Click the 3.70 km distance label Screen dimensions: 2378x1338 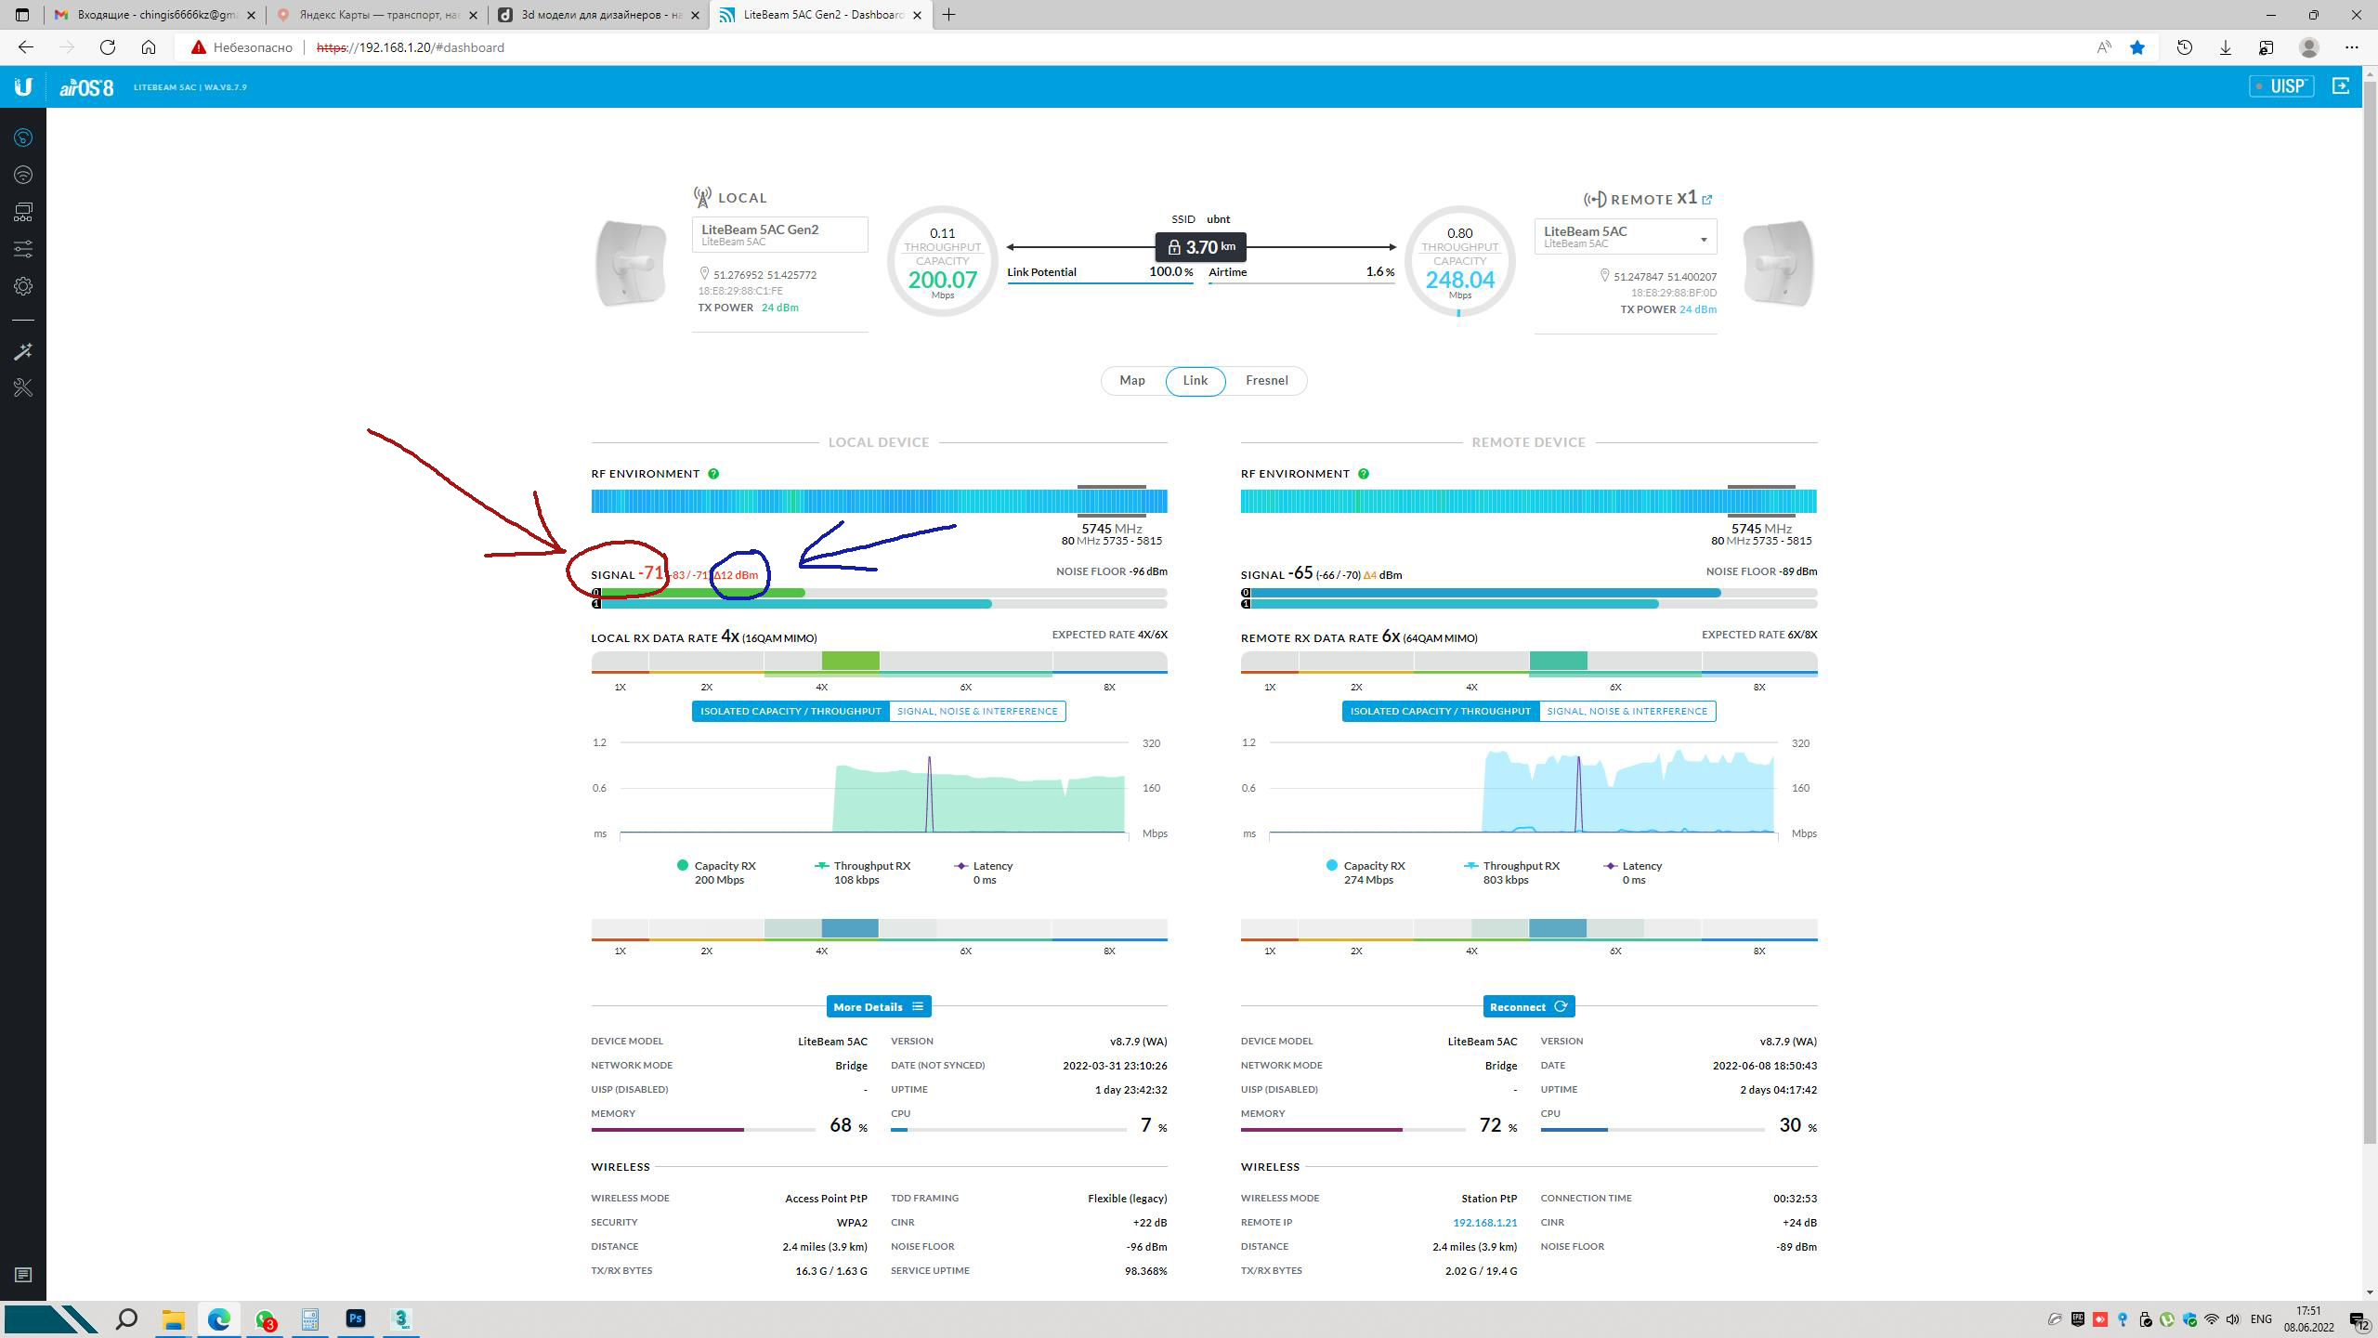pyautogui.click(x=1200, y=247)
